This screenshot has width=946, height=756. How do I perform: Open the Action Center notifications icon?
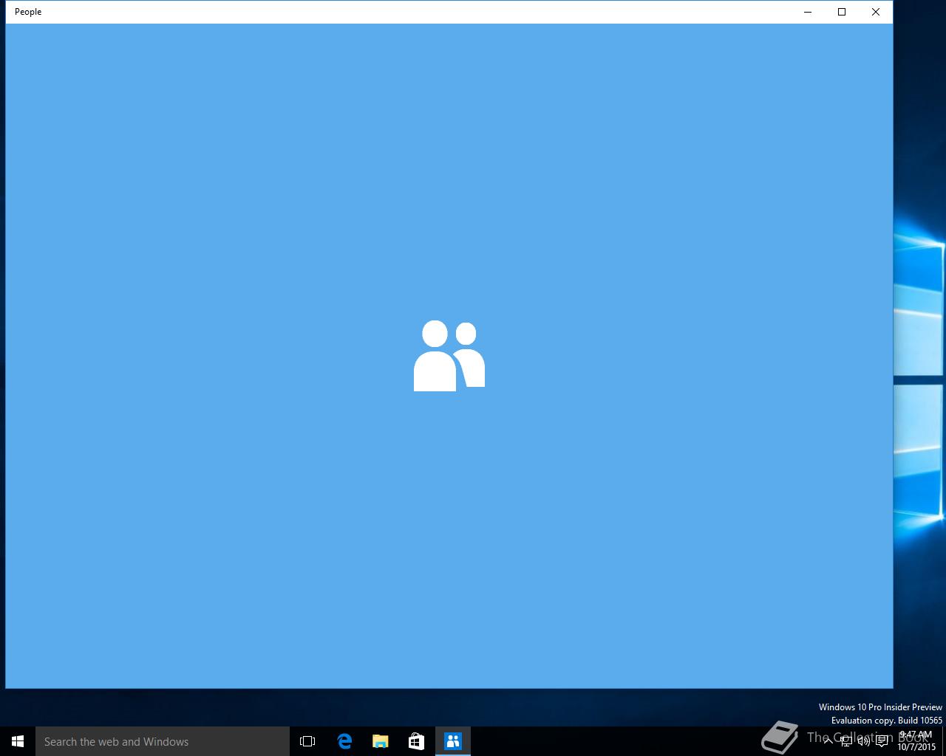882,741
